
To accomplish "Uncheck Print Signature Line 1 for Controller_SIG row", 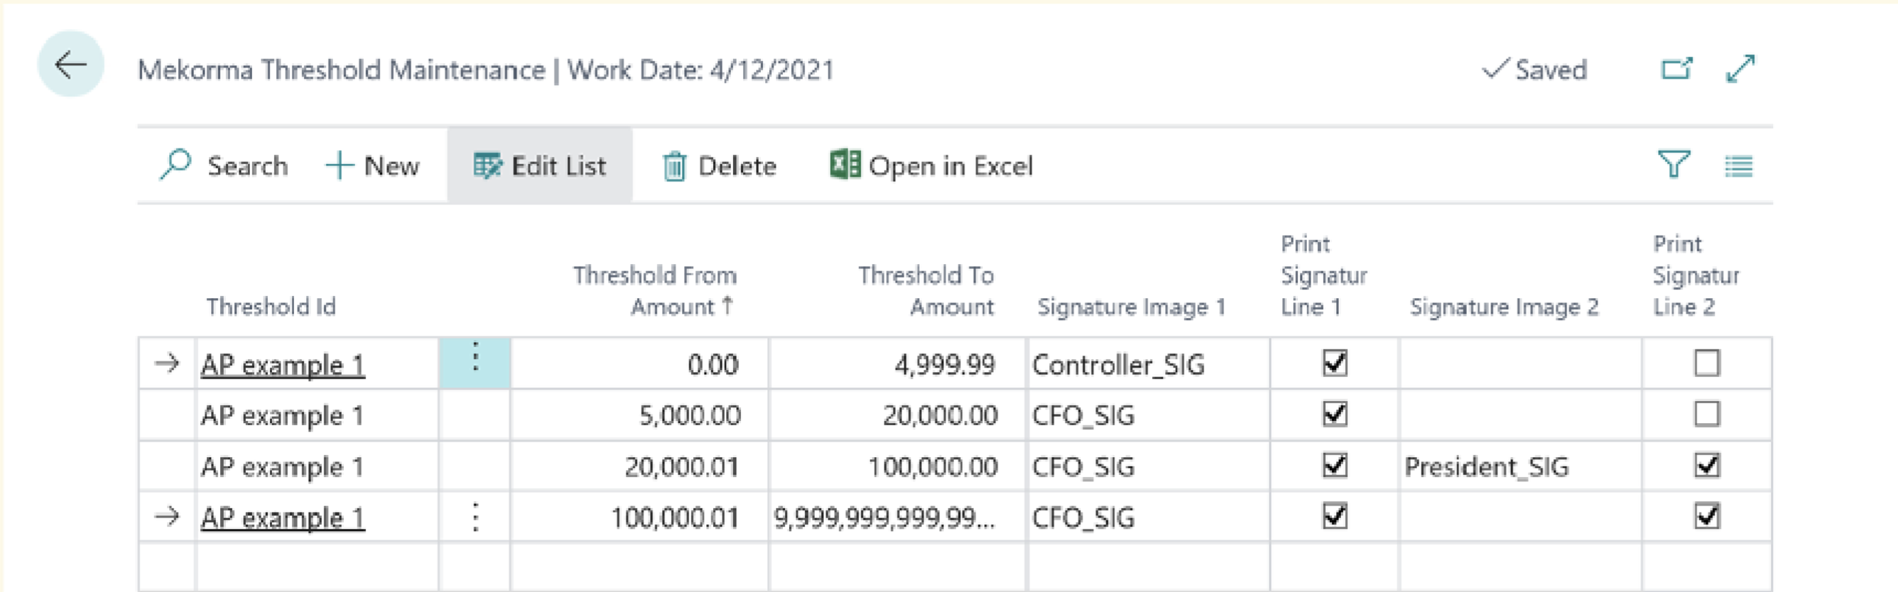I will coord(1334,363).
